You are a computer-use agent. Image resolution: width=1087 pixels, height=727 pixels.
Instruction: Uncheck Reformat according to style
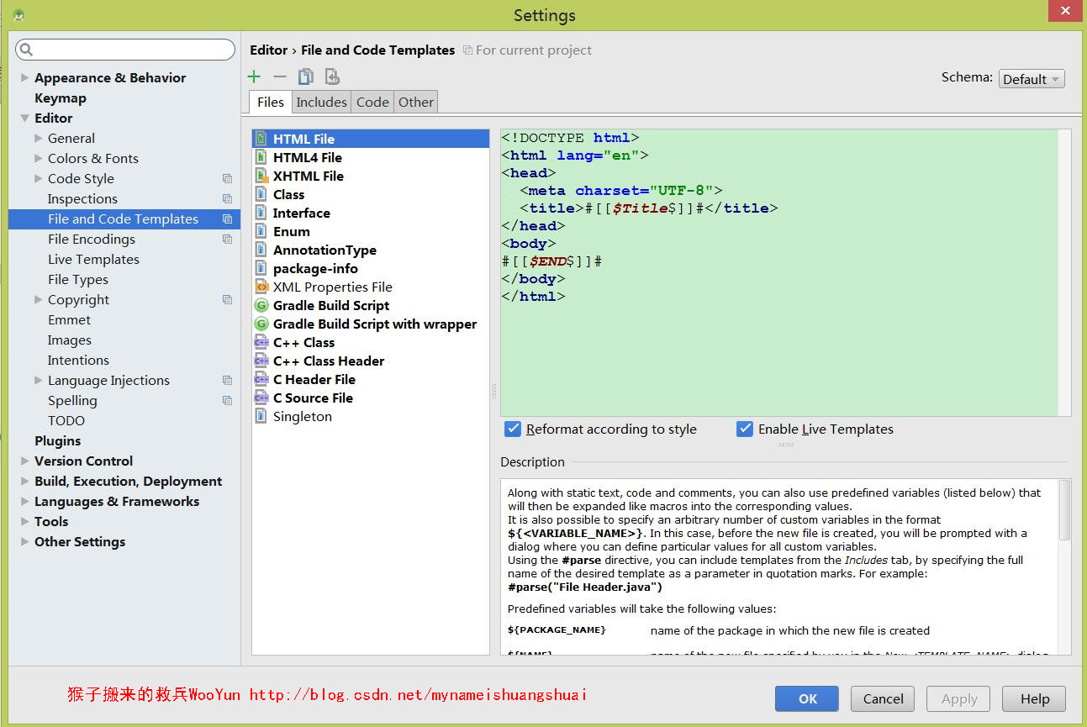tap(513, 429)
